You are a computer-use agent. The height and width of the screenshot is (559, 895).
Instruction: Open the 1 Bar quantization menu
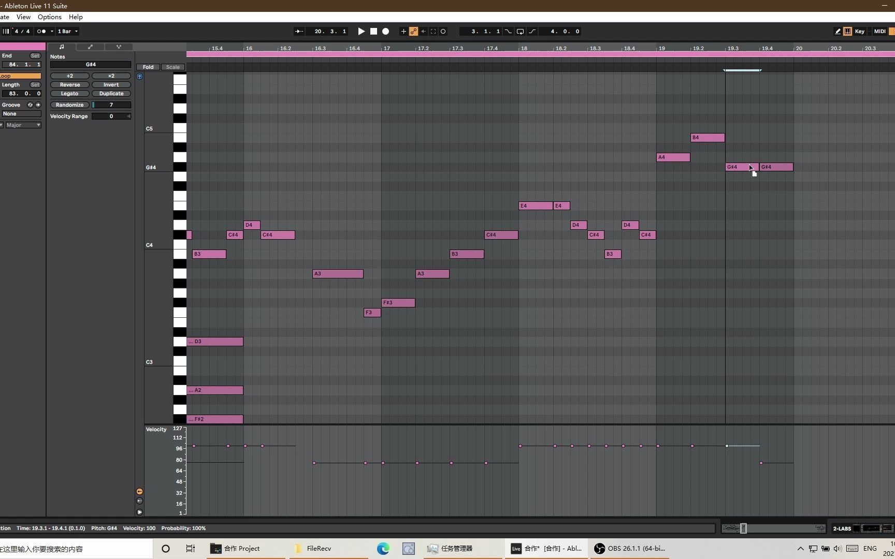[x=67, y=32]
